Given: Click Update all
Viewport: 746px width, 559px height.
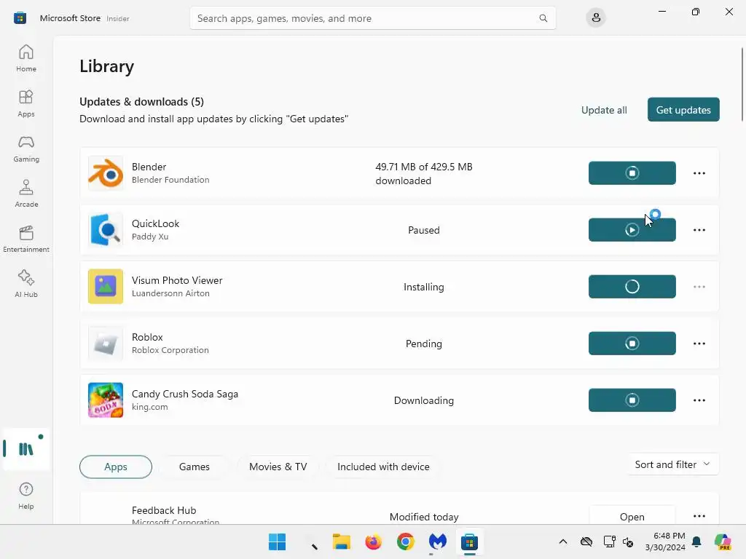Looking at the screenshot, I should [x=604, y=110].
